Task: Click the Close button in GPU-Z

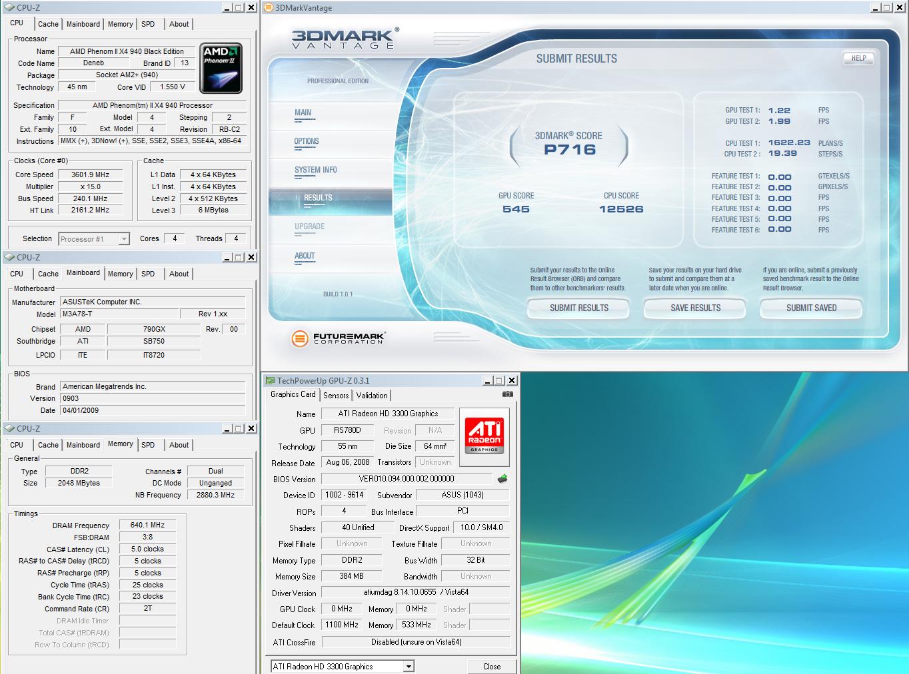Action: [492, 666]
